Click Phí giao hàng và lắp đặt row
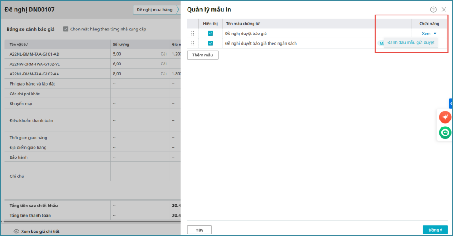 pyautogui.click(x=93, y=83)
